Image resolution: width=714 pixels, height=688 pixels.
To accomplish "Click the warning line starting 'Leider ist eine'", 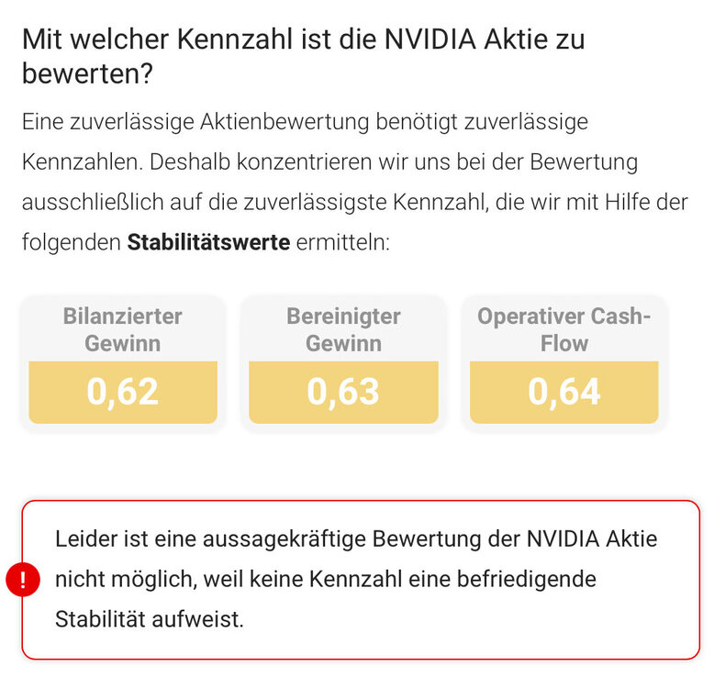I will pos(356,538).
